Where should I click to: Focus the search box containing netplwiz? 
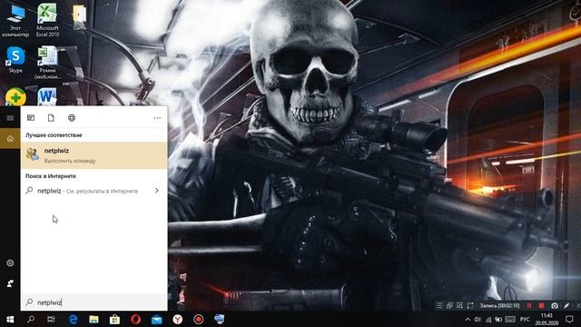tap(94, 302)
